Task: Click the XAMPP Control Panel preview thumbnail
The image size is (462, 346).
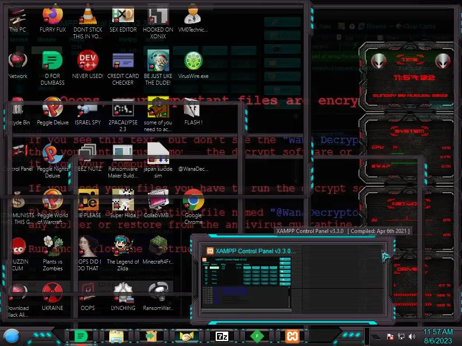Action: [x=246, y=284]
